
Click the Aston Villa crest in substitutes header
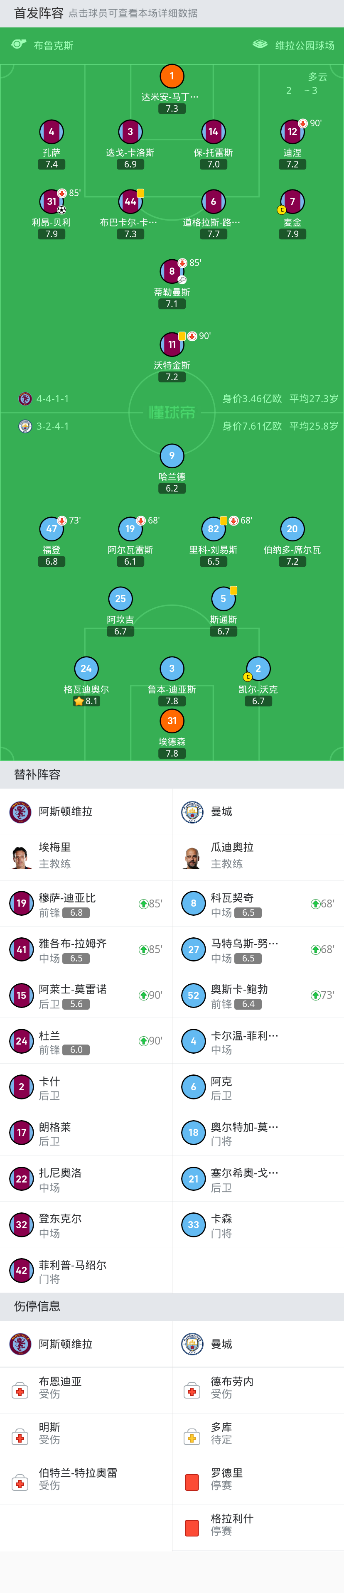pos(20,811)
